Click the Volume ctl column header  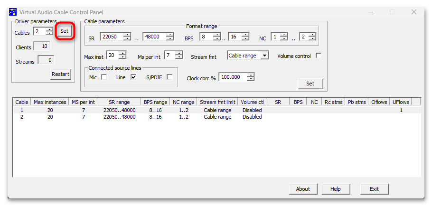point(252,102)
